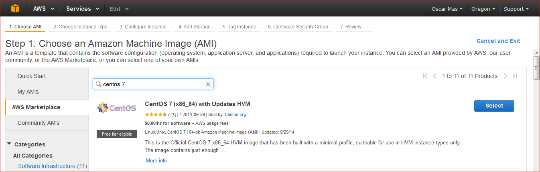The image size is (540, 172).
Task: Focus the marketplace search field
Action: click(153, 84)
